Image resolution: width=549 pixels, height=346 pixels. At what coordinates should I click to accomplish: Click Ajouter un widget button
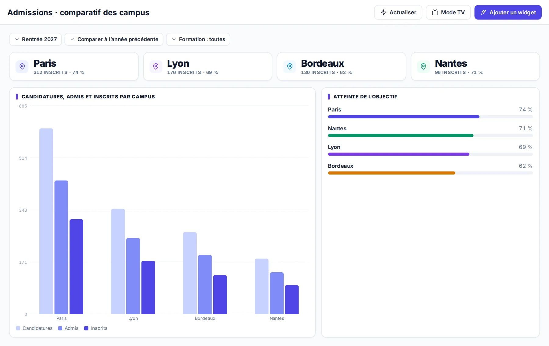point(508,12)
